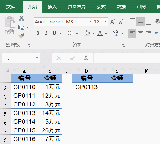Increase font size with large A icon
Viewport: 160px width, 144px height.
[113, 21]
